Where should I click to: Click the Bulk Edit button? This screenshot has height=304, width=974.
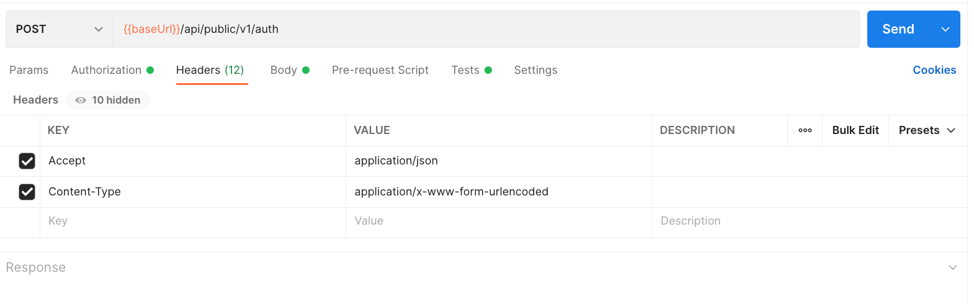[855, 130]
